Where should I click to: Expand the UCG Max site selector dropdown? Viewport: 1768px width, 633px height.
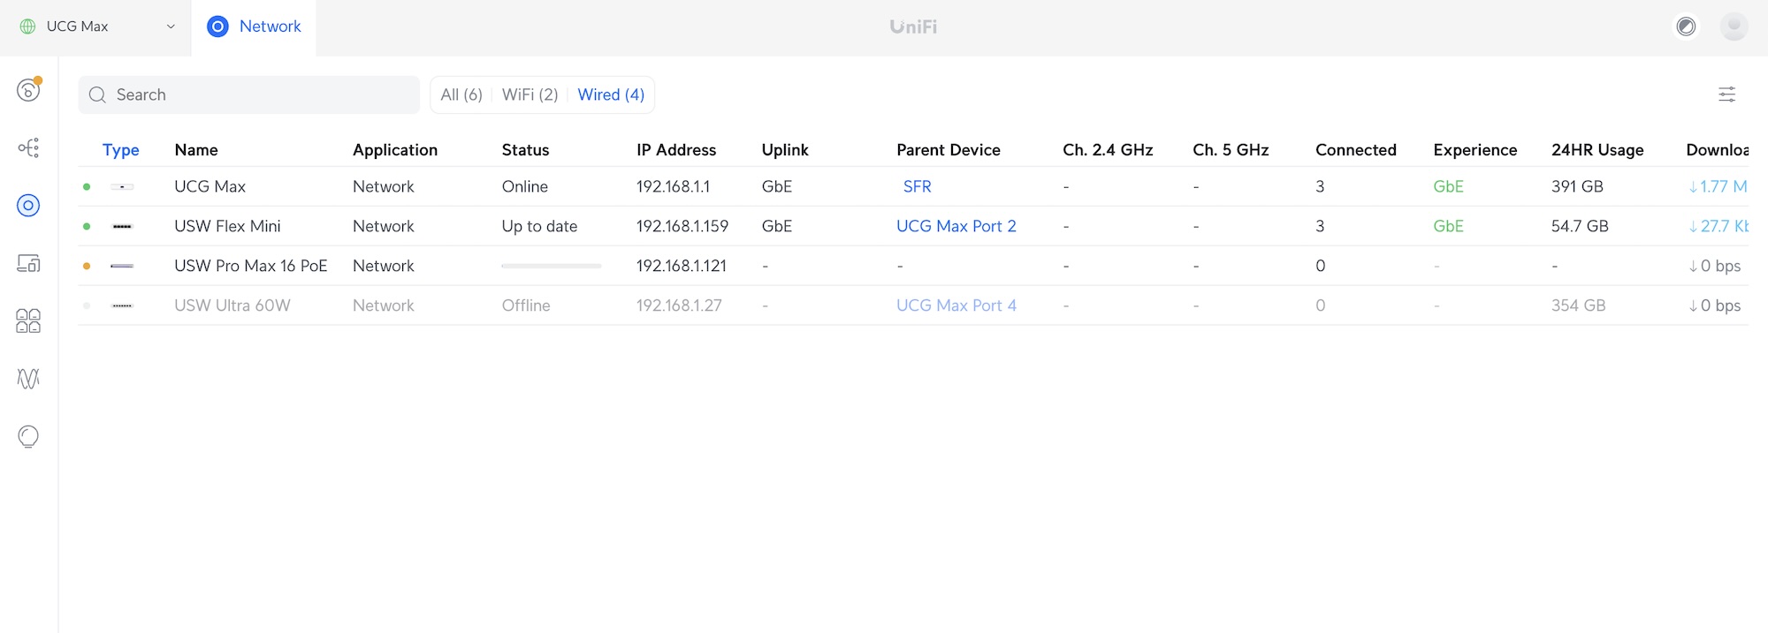coord(97,26)
